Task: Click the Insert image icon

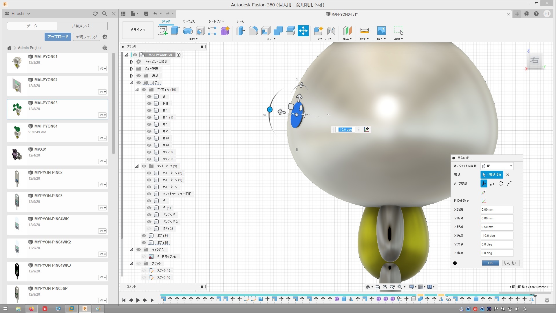Action: [381, 30]
